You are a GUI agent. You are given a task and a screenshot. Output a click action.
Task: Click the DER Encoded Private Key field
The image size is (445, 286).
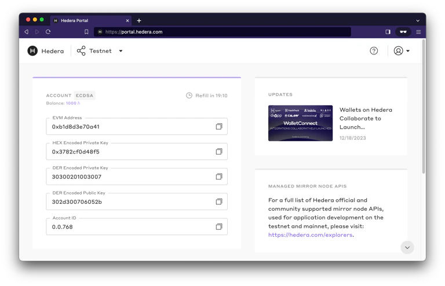(x=137, y=177)
